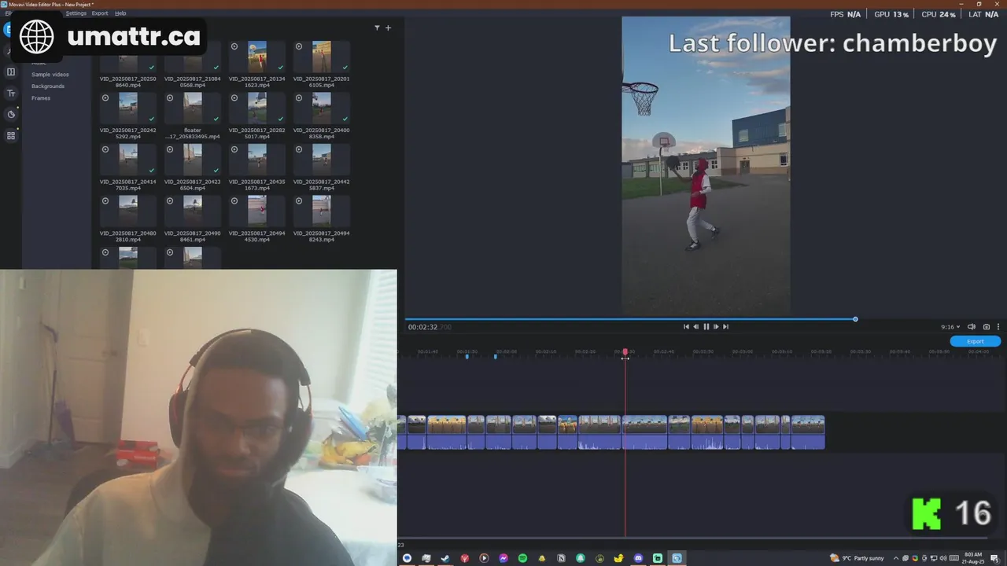Screen dimensions: 1007x566
Task: Click the first blue timeline marker
Action: point(467,357)
